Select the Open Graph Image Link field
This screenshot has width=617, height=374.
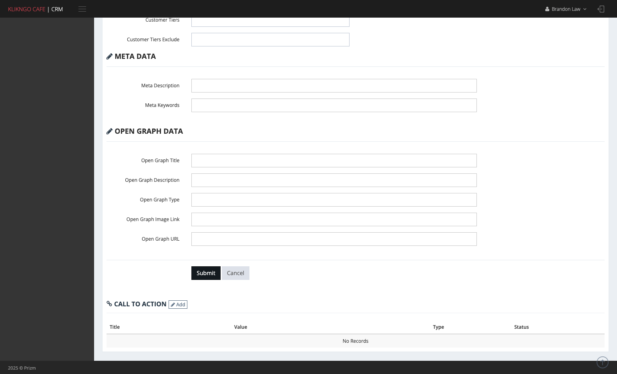tap(334, 219)
